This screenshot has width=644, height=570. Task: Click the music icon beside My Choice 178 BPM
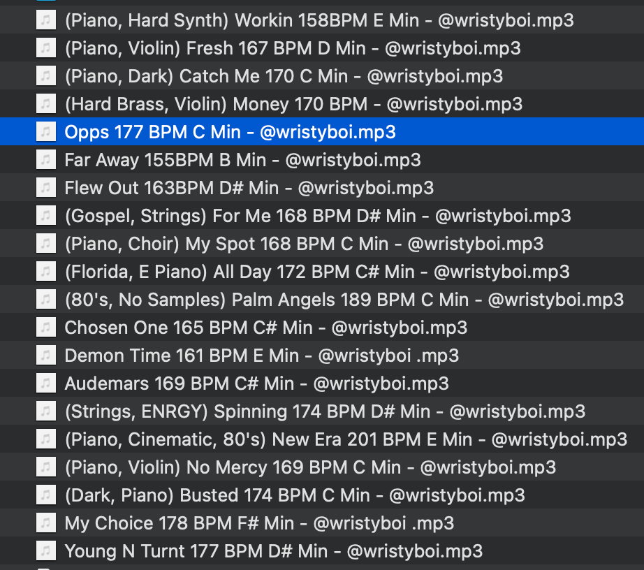point(45,523)
